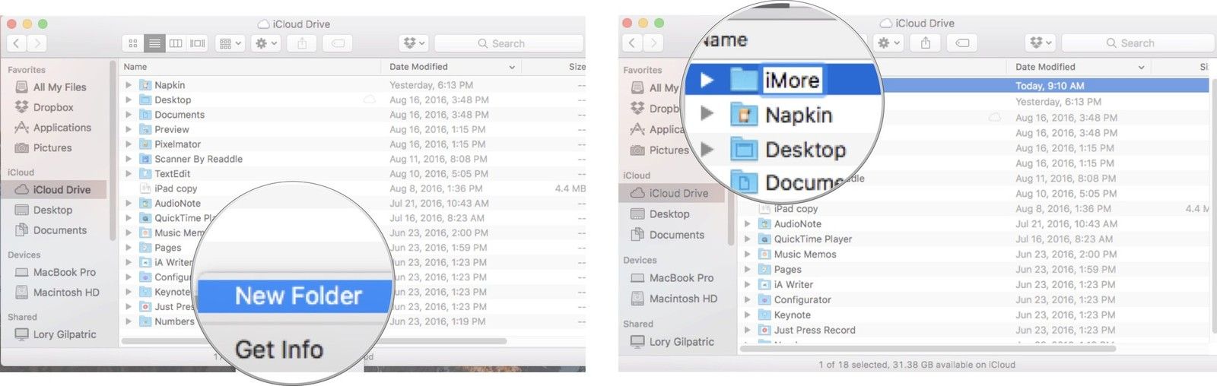Open Applications in the left window sidebar
Screen dimensions: 1217x386
click(61, 128)
